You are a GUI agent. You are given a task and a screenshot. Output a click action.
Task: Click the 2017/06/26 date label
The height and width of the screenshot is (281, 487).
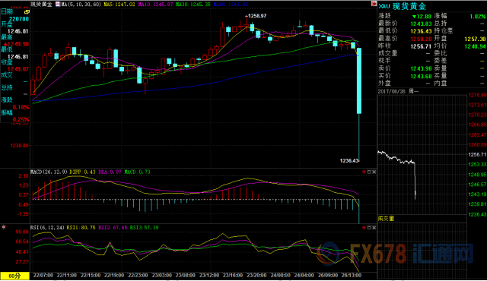click(x=392, y=91)
